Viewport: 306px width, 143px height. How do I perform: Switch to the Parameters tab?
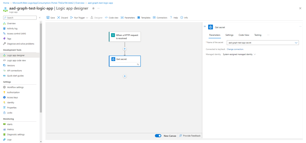(215, 35)
